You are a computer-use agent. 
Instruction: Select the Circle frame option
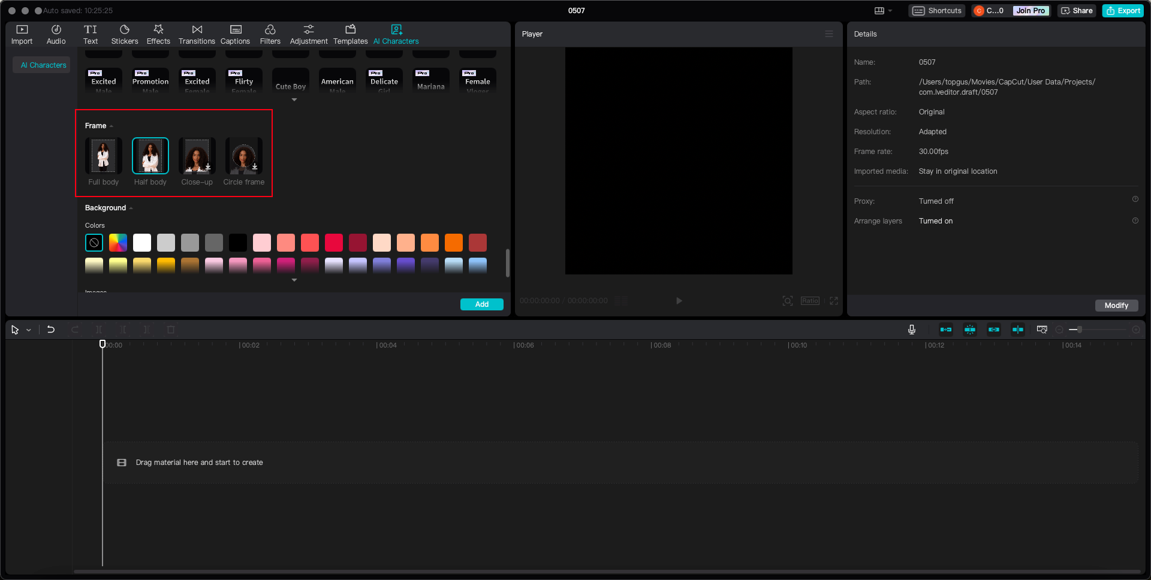[x=244, y=156]
